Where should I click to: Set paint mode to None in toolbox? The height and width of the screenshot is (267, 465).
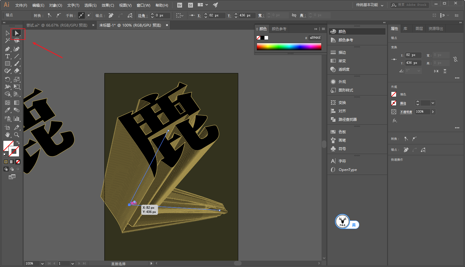pyautogui.click(x=18, y=162)
